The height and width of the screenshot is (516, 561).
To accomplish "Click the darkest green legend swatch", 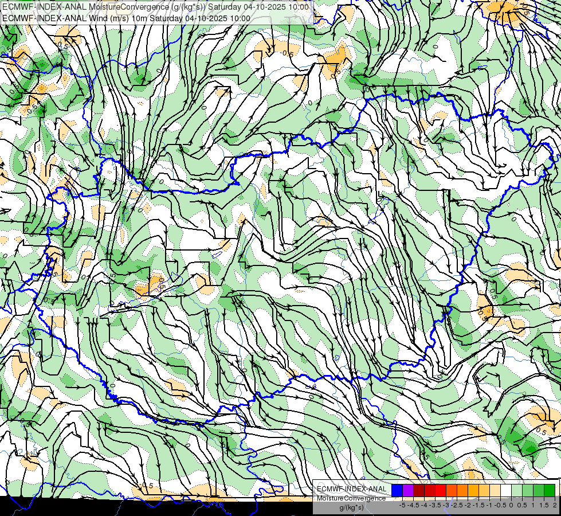I will point(549,491).
